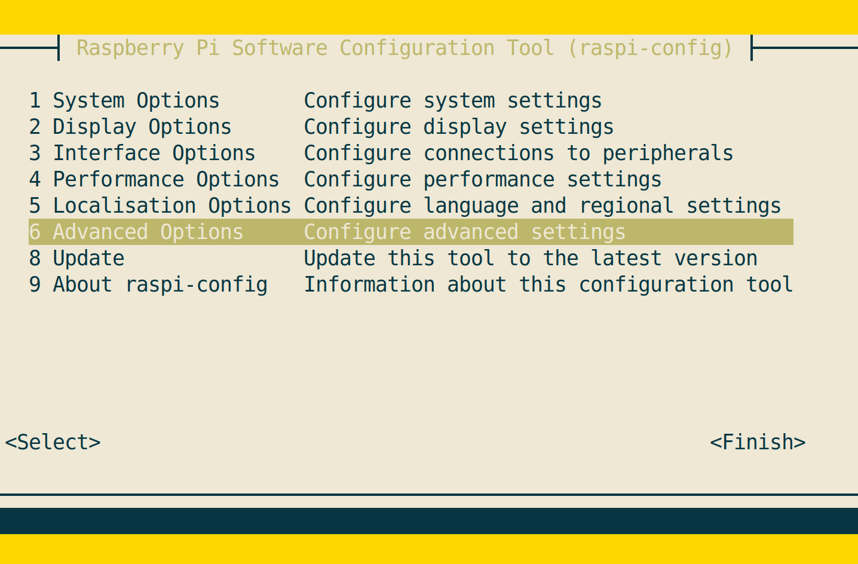Click the 'Configure system settings' description

(452, 100)
